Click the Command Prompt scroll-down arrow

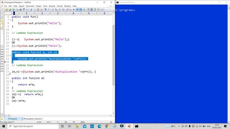[229, 122]
